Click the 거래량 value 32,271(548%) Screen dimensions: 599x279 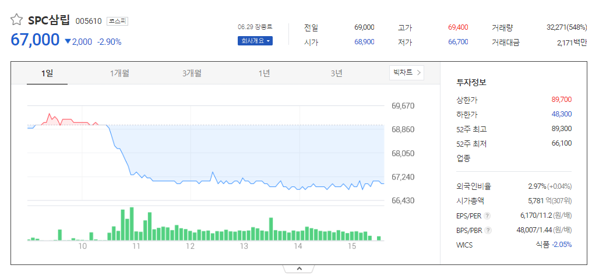pos(567,27)
